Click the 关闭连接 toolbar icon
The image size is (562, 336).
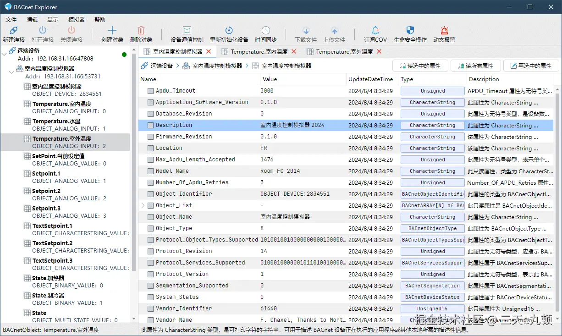click(x=72, y=30)
